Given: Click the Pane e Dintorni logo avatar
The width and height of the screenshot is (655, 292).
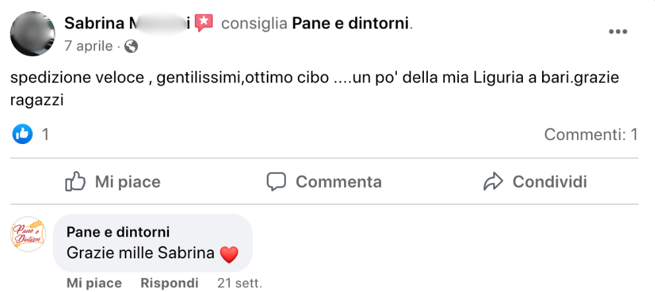Looking at the screenshot, I should tap(28, 235).
